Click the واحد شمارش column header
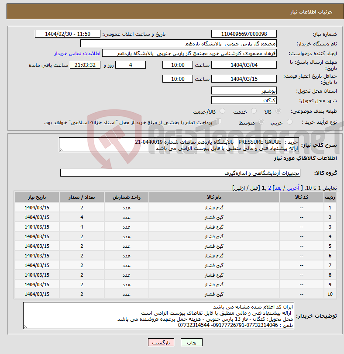344x354 pixels. point(127,197)
